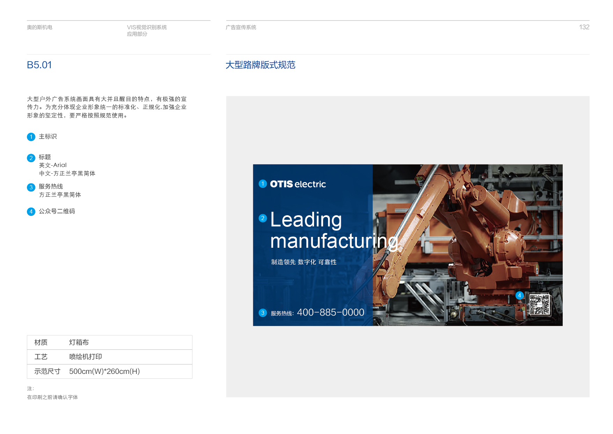Image resolution: width=613 pixels, height=434 pixels.
Task: Click the blue circle 1 beside 主标识
Action: click(31, 137)
